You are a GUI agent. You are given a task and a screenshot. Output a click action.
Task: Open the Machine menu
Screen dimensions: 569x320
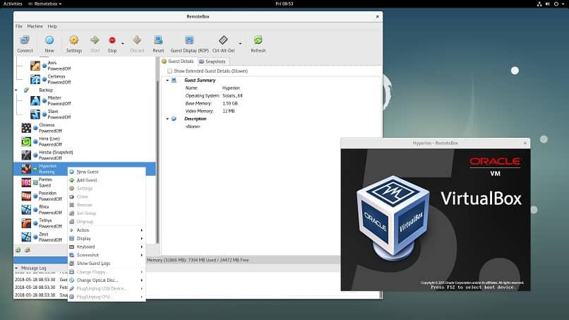click(35, 27)
